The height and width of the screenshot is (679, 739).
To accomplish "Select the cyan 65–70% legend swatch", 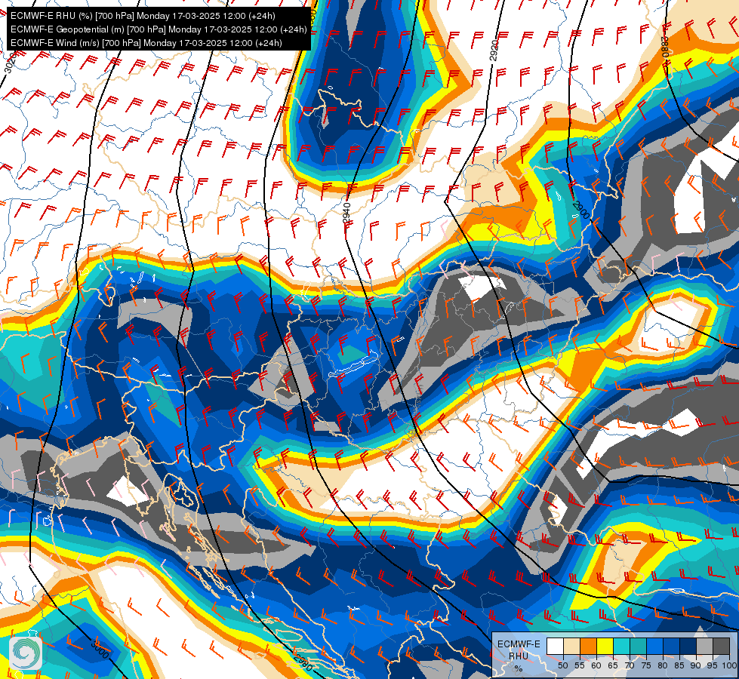I will pos(622,646).
